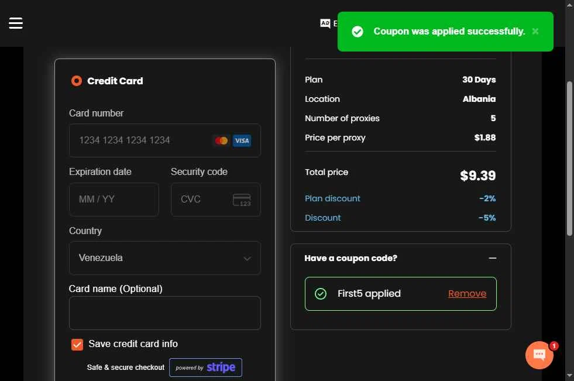Click the page vertical scrollbar thumb
This screenshot has height=381, width=574.
[x=569, y=159]
